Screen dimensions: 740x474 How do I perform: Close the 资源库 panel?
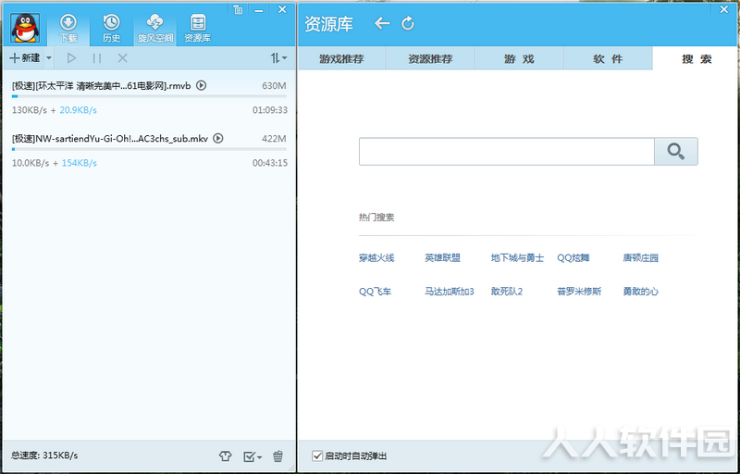pos(724,9)
